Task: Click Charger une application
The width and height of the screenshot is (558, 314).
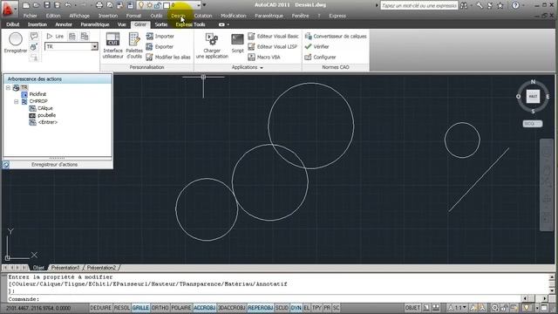Action: coord(212,45)
